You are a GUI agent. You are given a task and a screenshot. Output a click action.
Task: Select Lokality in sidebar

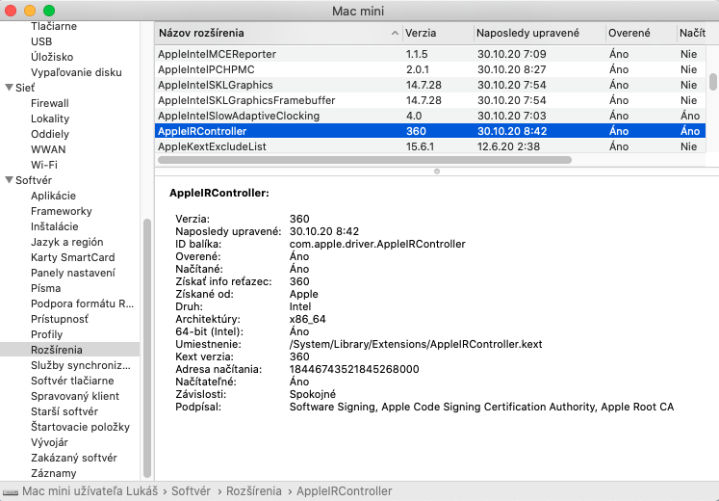[x=50, y=119]
